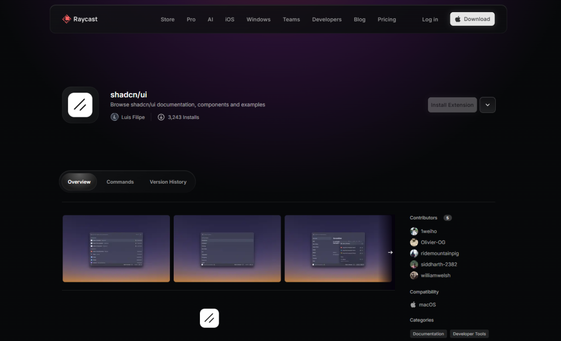This screenshot has width=561, height=341.
Task: Click the 3,243 Installs text
Action: pos(184,117)
